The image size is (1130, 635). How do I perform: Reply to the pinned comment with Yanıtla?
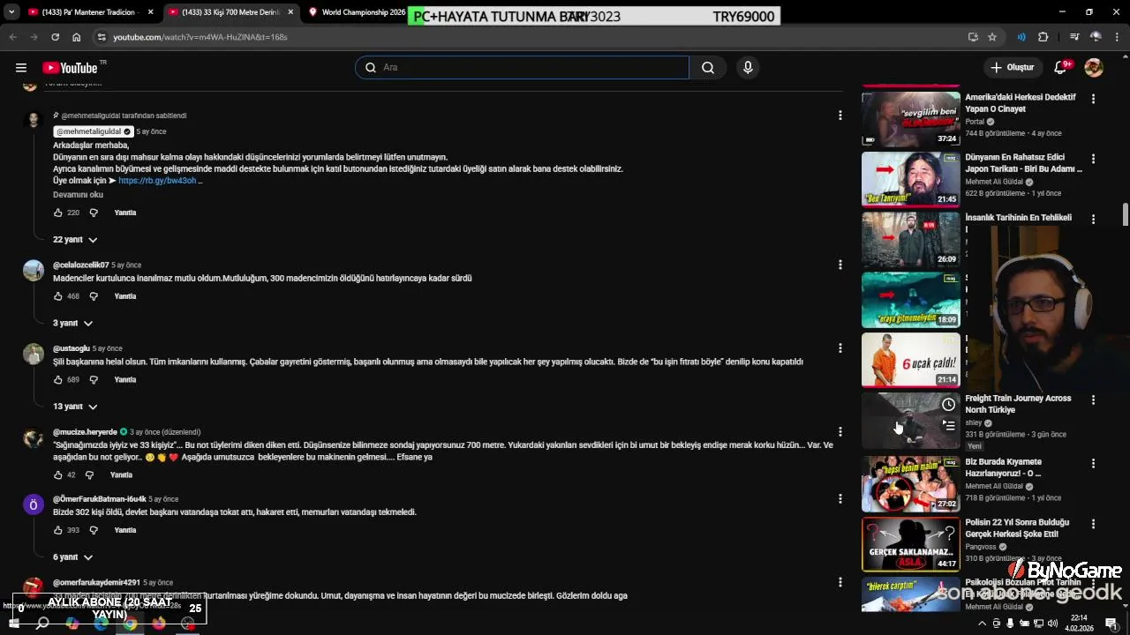125,213
